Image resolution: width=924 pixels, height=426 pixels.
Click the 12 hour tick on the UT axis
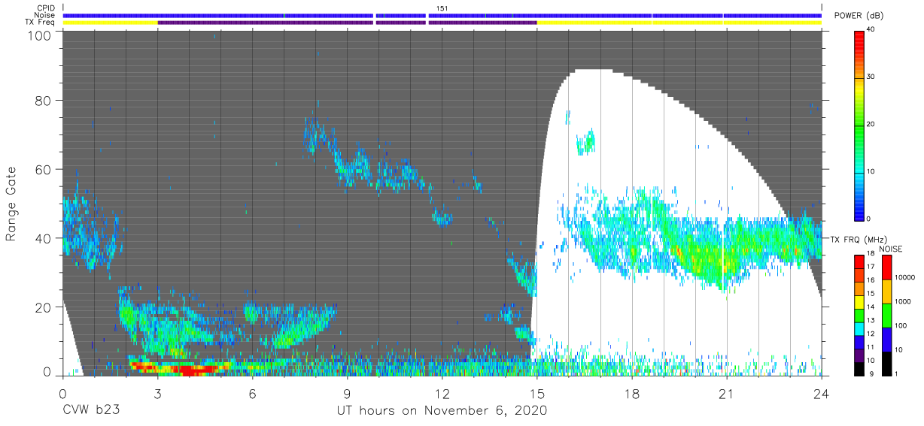442,392
